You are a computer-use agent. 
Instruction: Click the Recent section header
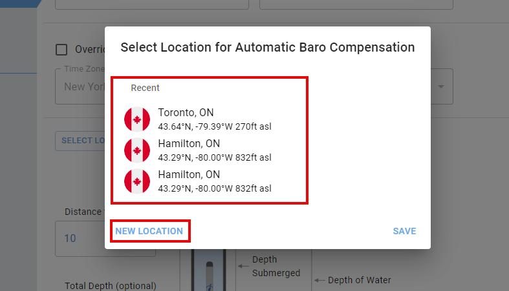click(x=145, y=88)
